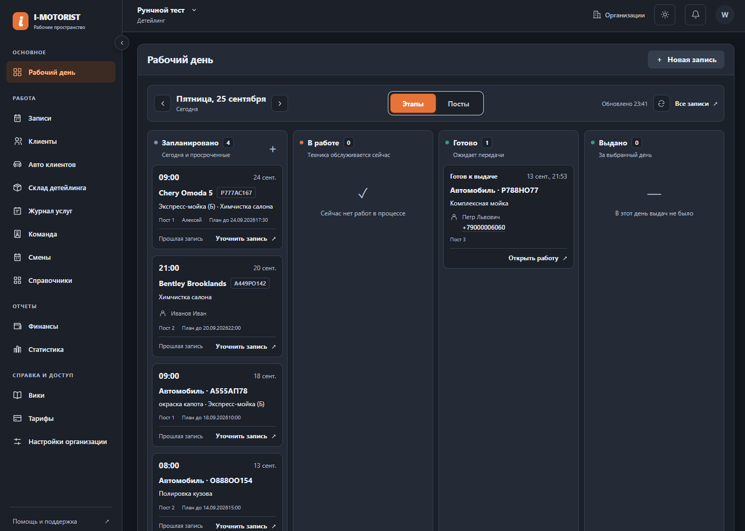Click the I-MOTORIST logo icon

tap(21, 21)
